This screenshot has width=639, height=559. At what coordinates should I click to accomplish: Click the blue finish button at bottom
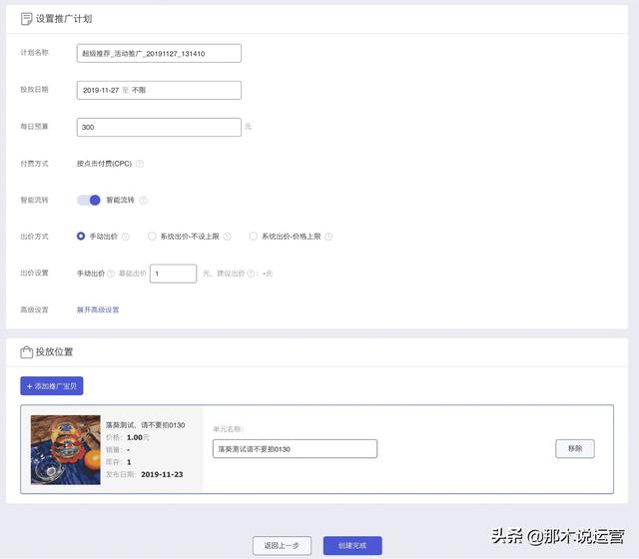tap(352, 546)
